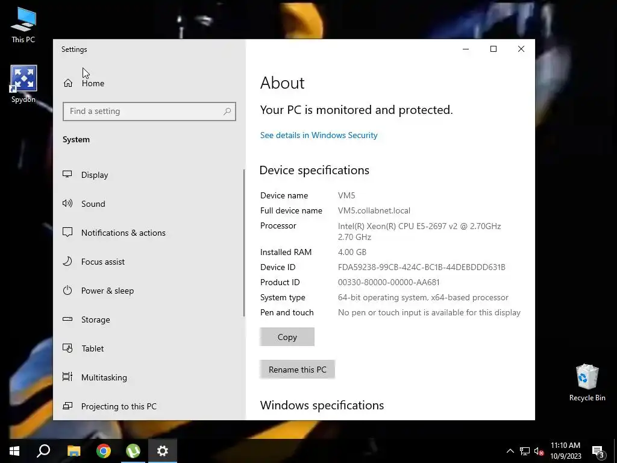This screenshot has height=463, width=617.
Task: Click the network tray icon
Action: pyautogui.click(x=525, y=451)
